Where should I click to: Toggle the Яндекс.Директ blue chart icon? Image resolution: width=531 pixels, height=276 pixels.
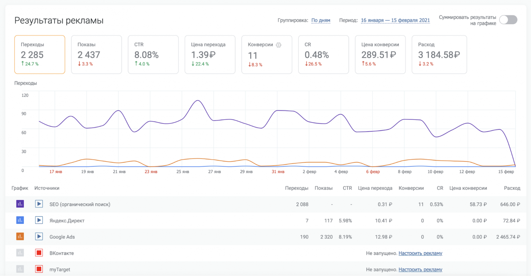20,220
